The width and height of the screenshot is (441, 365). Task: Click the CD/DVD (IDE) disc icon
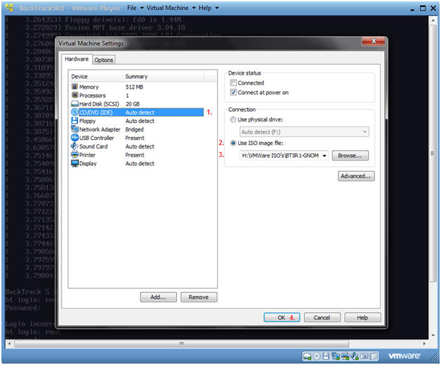[x=74, y=112]
